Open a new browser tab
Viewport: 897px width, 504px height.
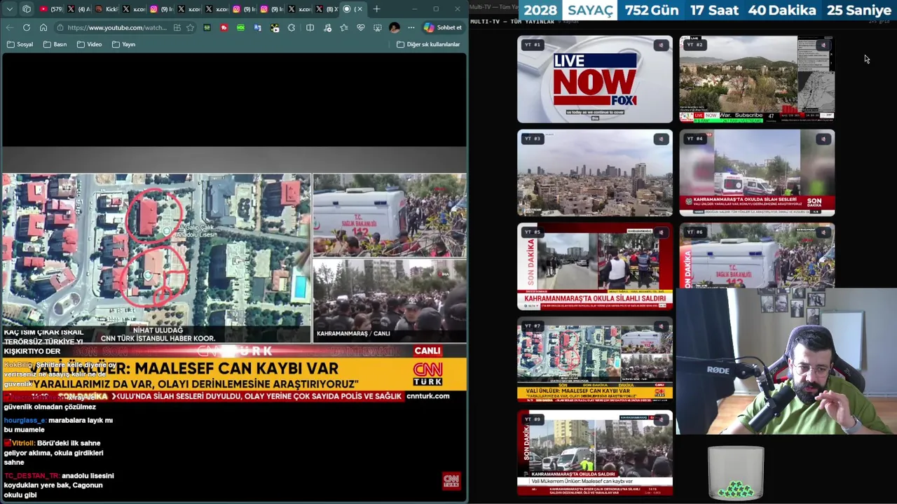tap(376, 9)
